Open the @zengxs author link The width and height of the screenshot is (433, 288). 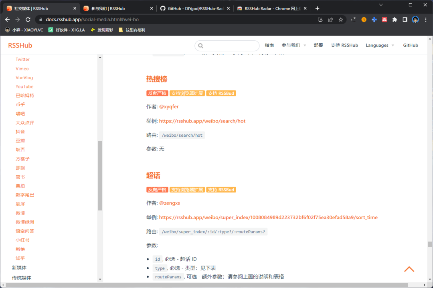170,203
